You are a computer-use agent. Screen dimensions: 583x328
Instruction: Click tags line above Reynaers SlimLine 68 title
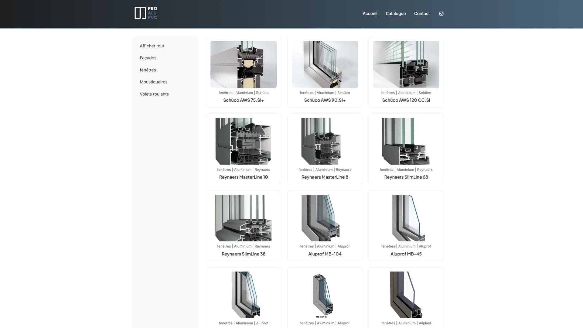406,170
